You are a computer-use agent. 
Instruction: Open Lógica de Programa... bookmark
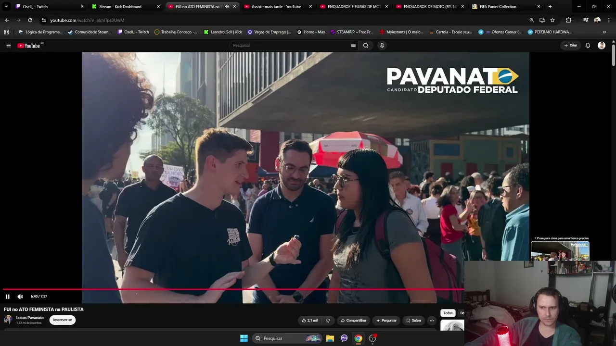point(40,32)
